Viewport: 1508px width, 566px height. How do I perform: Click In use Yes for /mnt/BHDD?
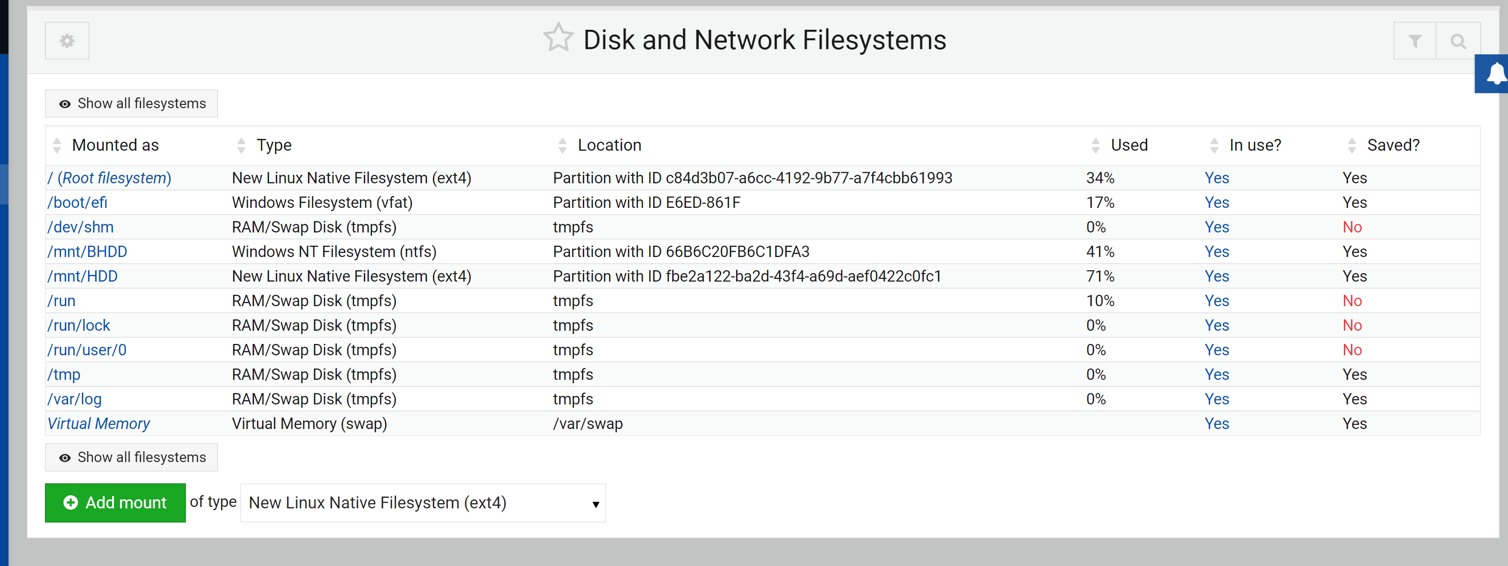click(1217, 251)
